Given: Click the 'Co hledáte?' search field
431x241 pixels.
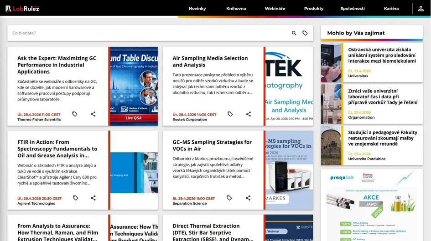Looking at the screenshot, I should tap(146, 33).
